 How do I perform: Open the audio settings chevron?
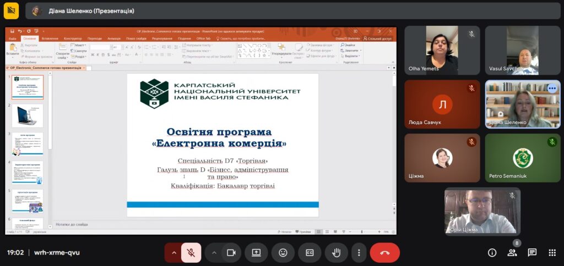tap(174, 253)
